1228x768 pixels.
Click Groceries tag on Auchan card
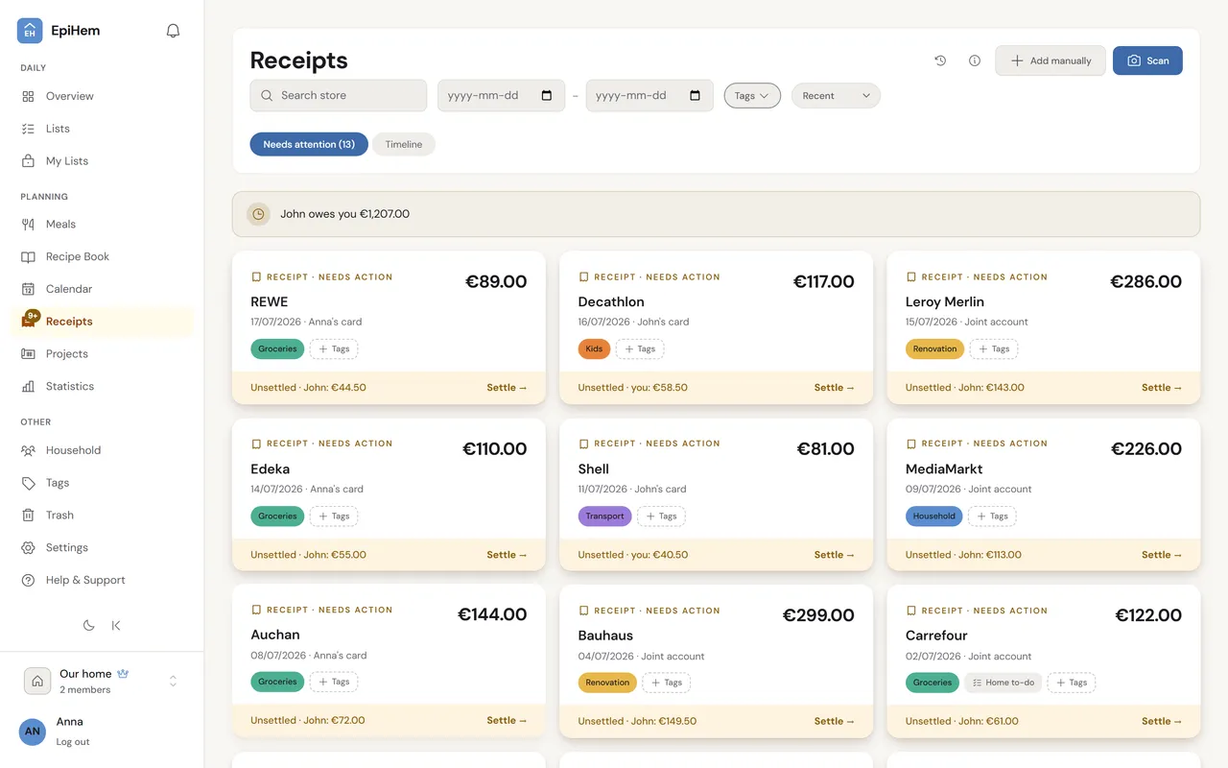[277, 682]
